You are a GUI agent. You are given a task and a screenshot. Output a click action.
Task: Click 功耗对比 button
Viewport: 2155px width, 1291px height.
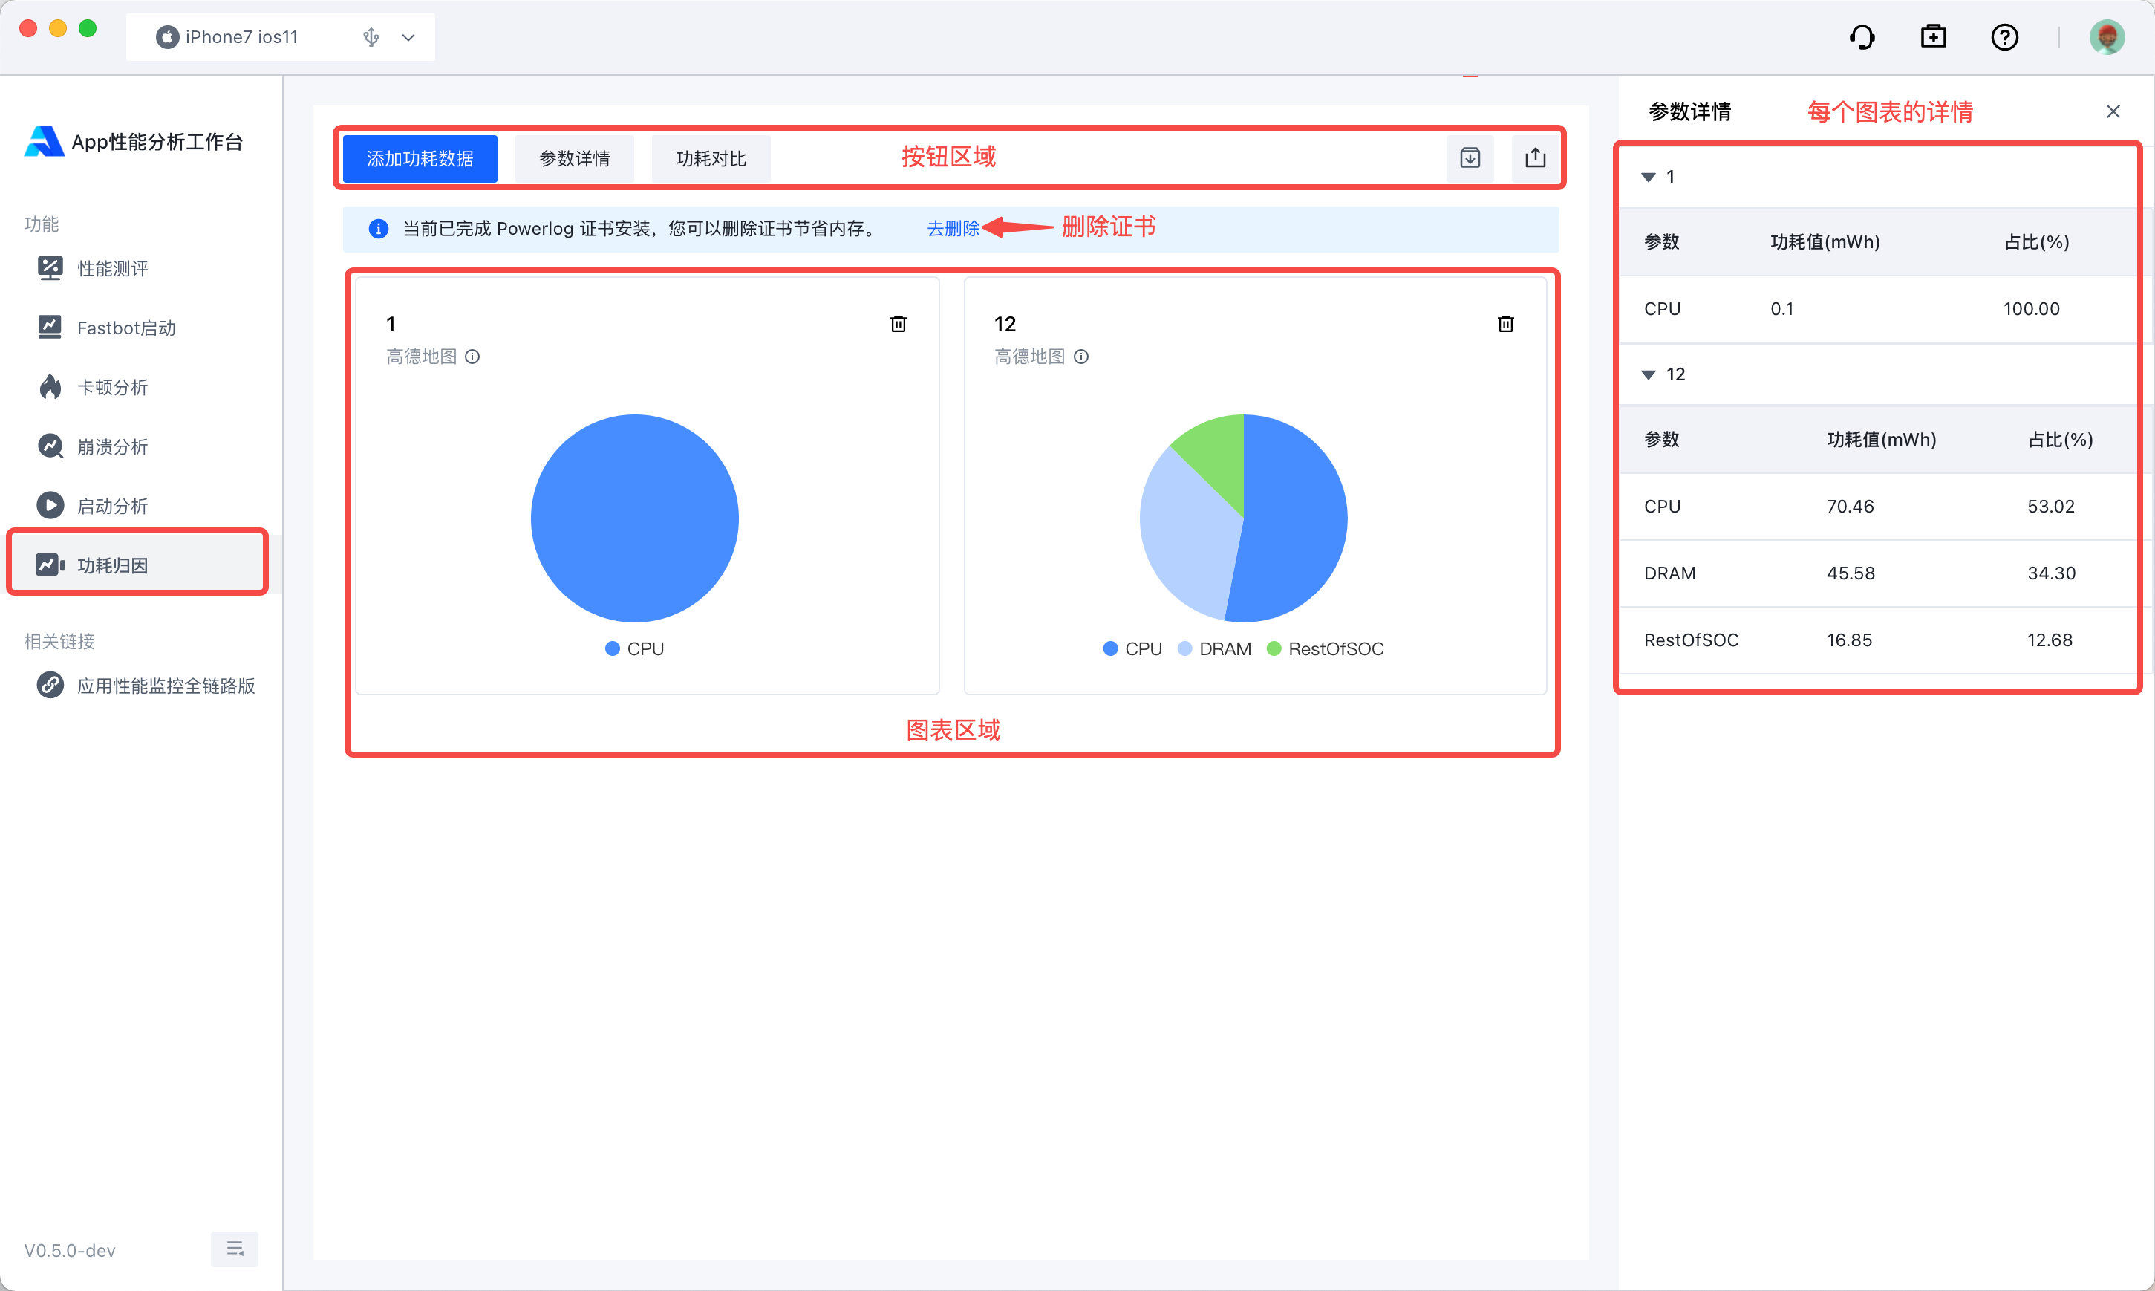point(711,158)
